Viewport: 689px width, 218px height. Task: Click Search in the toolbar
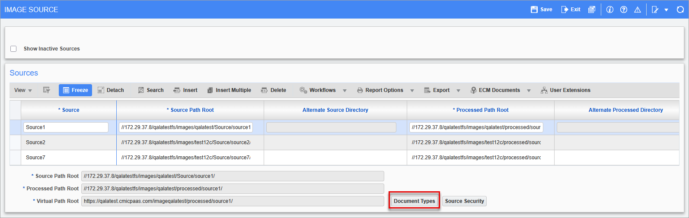pos(151,90)
